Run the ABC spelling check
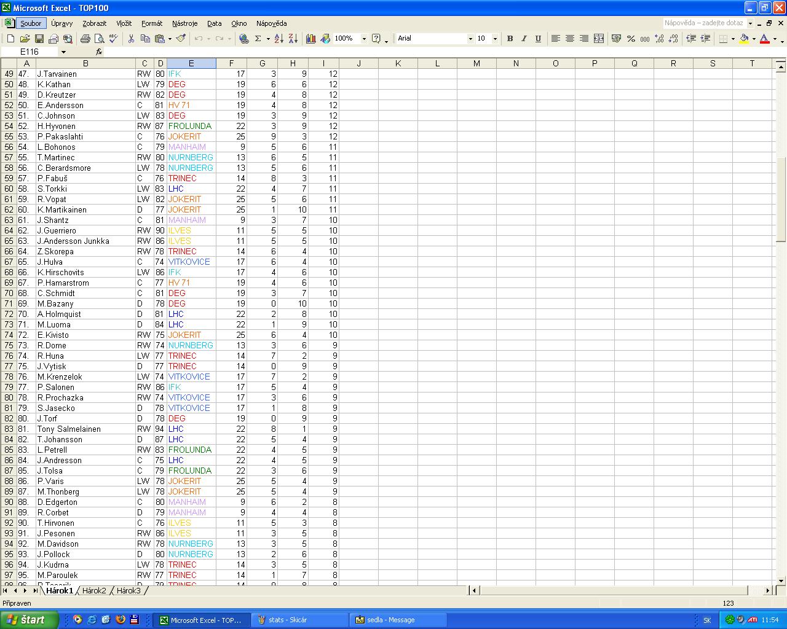 click(113, 39)
